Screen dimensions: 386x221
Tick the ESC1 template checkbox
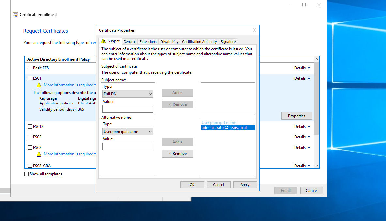coord(30,78)
